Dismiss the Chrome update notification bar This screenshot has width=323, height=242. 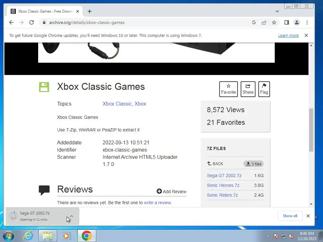[306, 35]
